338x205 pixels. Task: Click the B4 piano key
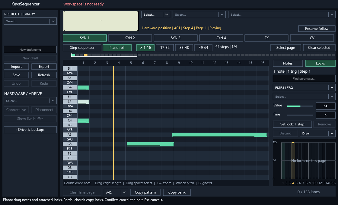70,68
